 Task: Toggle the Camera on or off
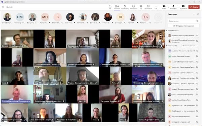tap(164, 7)
